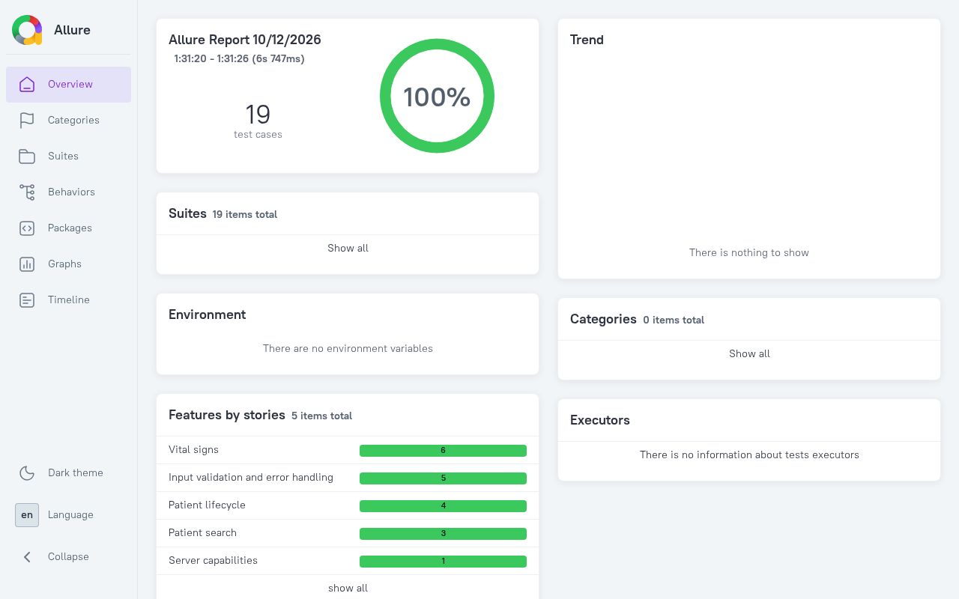Click the Suites folder icon
The height and width of the screenshot is (599, 959).
tap(27, 156)
